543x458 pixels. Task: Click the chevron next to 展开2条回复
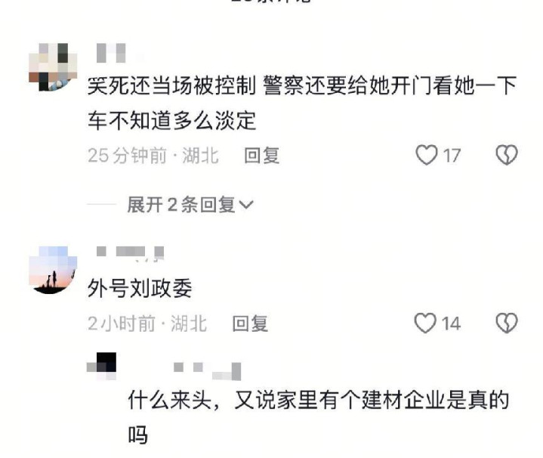click(246, 205)
